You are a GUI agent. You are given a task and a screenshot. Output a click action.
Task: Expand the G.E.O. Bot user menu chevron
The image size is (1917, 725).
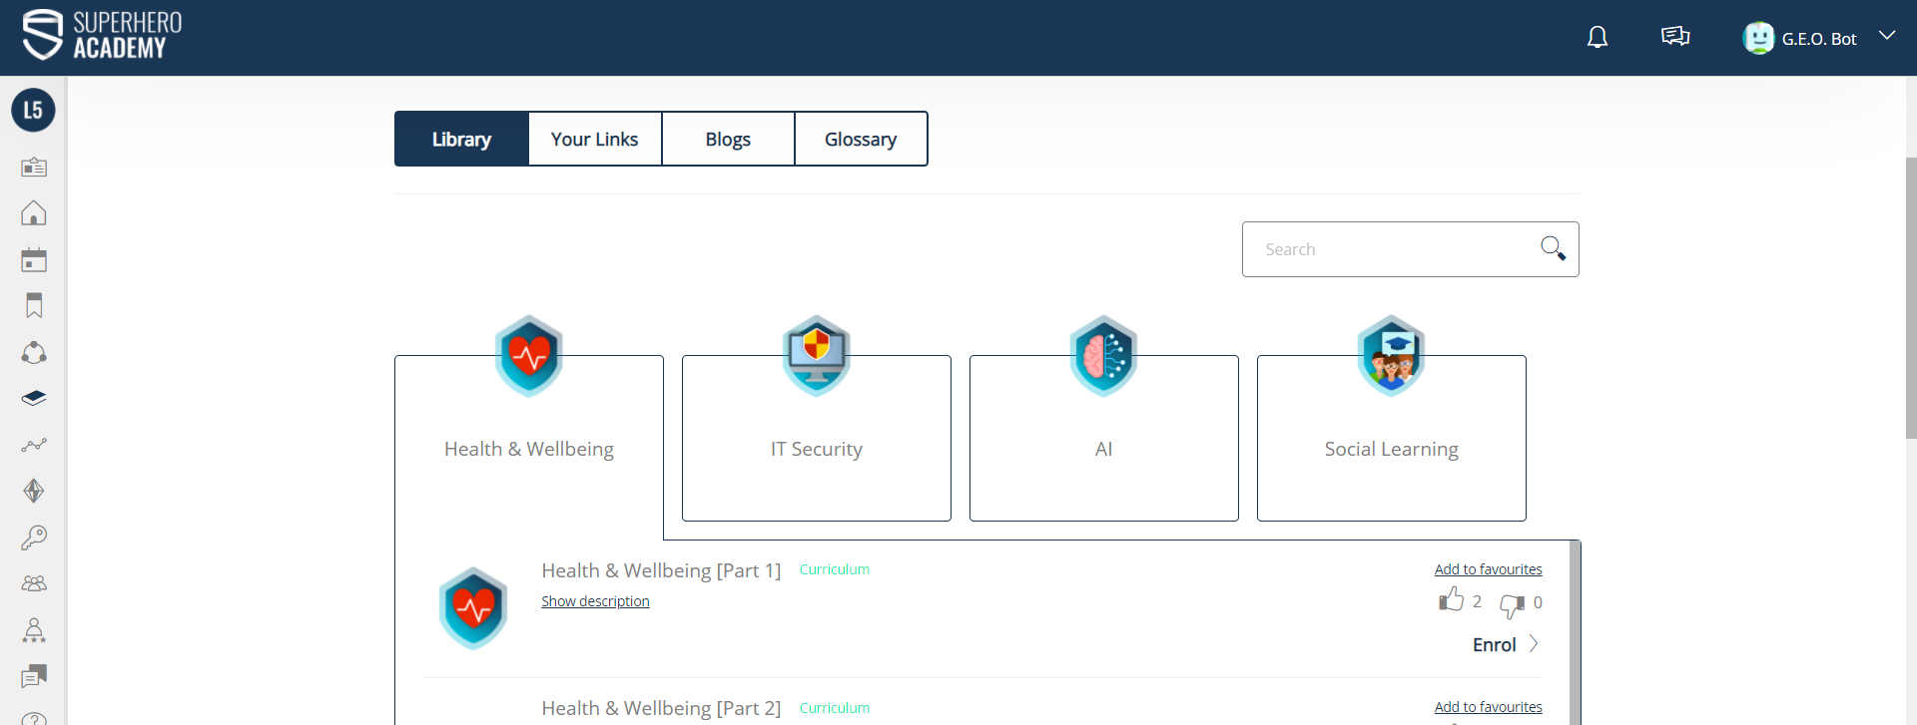1886,36
